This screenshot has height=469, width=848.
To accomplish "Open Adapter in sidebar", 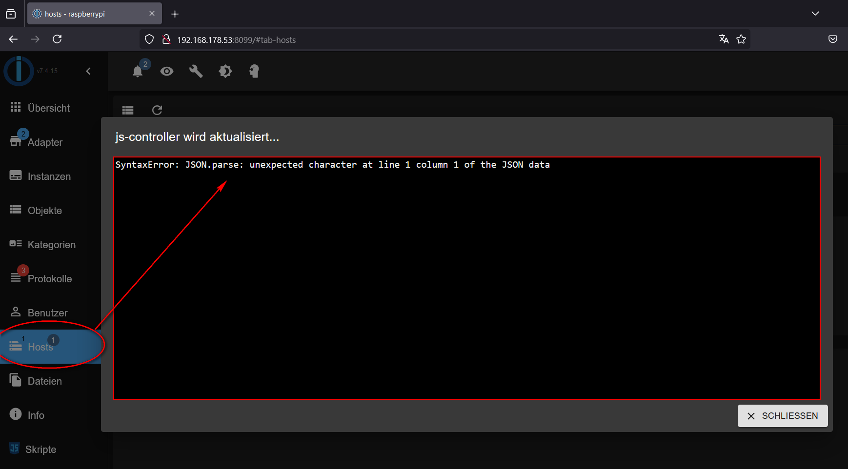I will [x=51, y=142].
